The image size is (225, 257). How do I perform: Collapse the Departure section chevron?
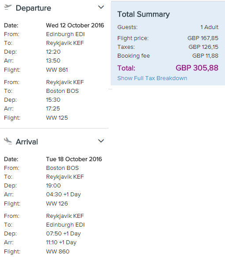[x=101, y=7]
